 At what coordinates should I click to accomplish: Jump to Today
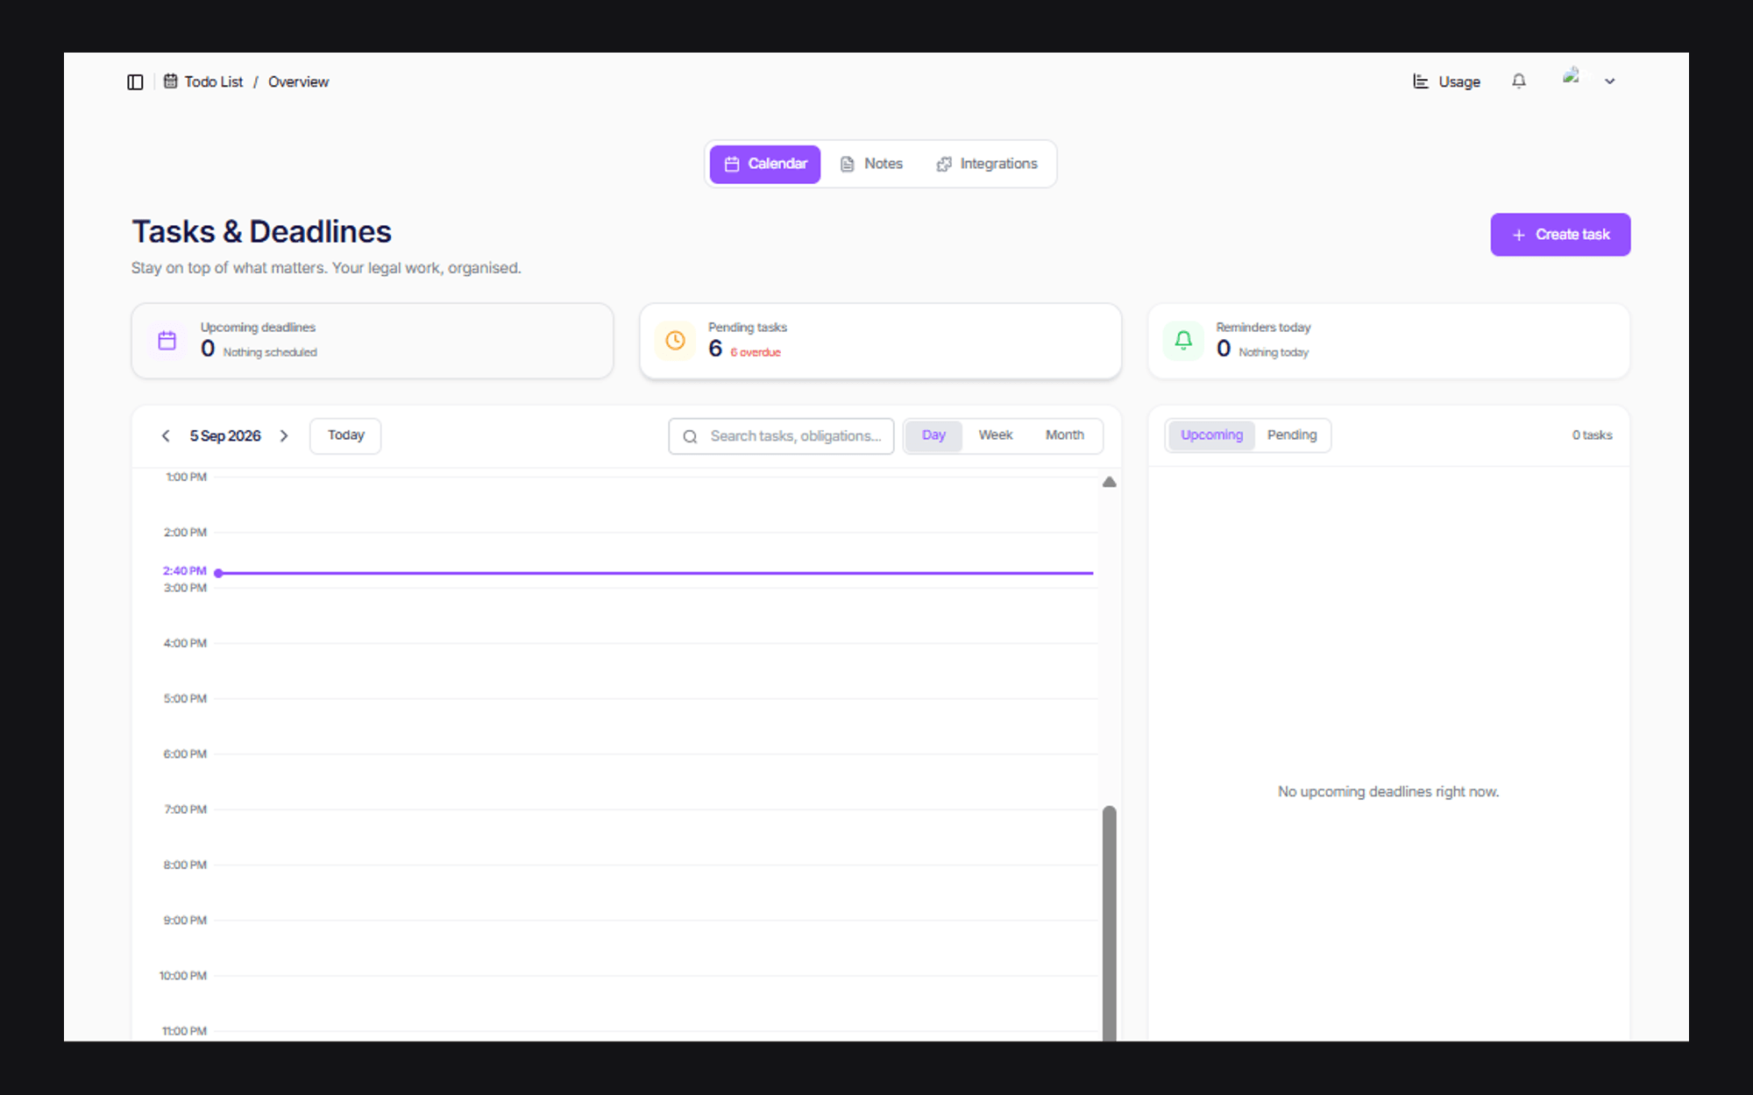pyautogui.click(x=345, y=435)
